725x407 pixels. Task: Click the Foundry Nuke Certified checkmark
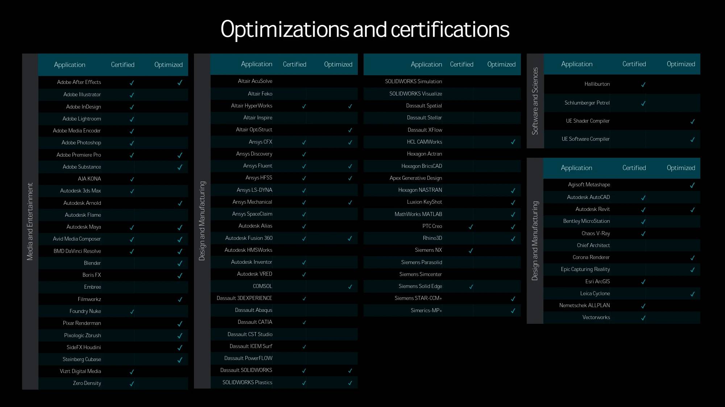tap(132, 311)
